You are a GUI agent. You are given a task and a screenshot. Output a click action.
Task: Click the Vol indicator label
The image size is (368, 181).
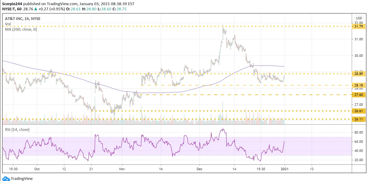pos(8,24)
